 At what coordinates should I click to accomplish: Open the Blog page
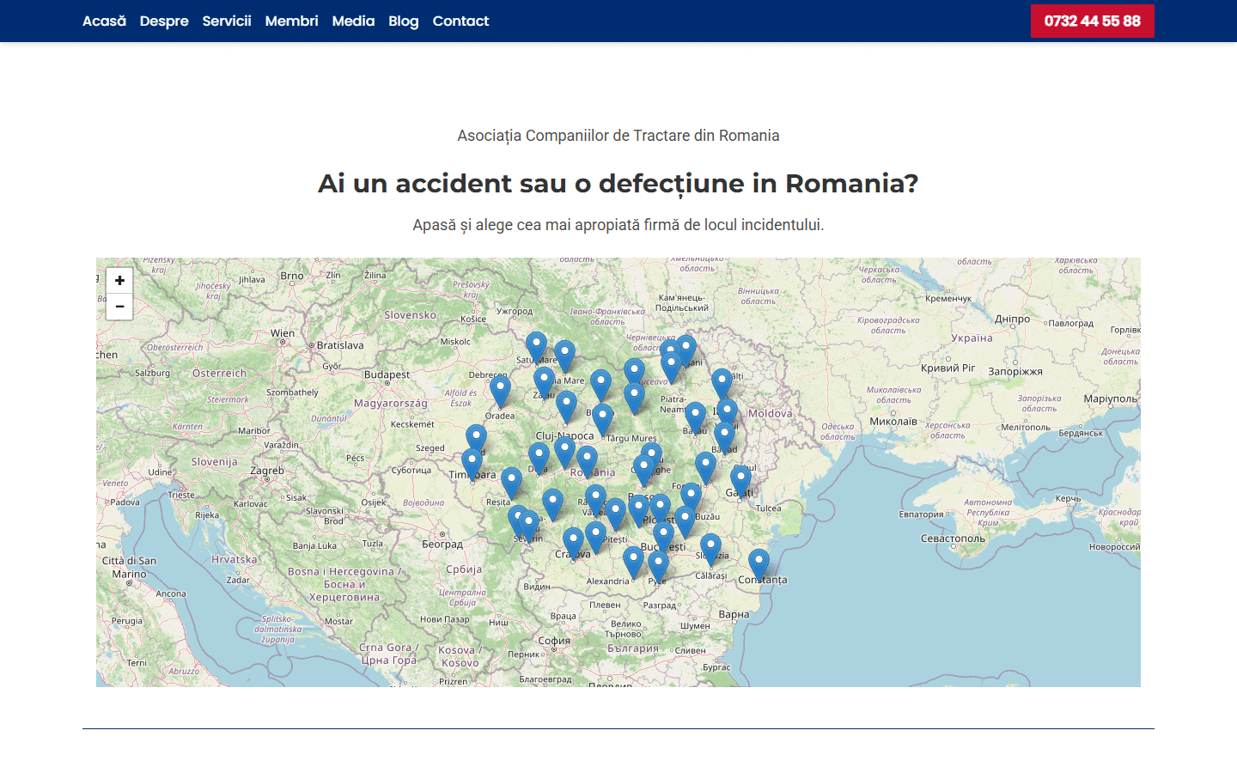click(404, 21)
